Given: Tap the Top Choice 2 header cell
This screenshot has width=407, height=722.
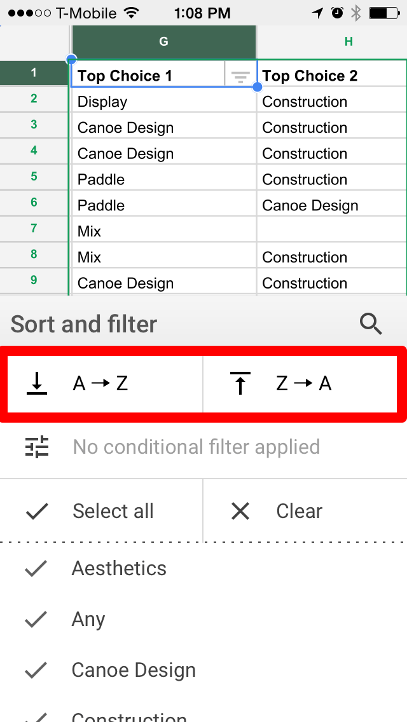Looking at the screenshot, I should 331,76.
